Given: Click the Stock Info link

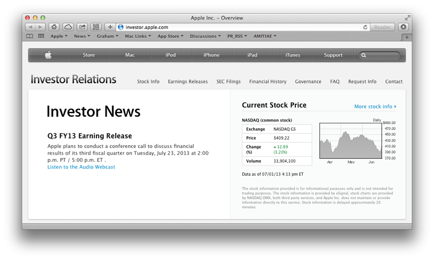Looking at the screenshot, I should (x=148, y=81).
